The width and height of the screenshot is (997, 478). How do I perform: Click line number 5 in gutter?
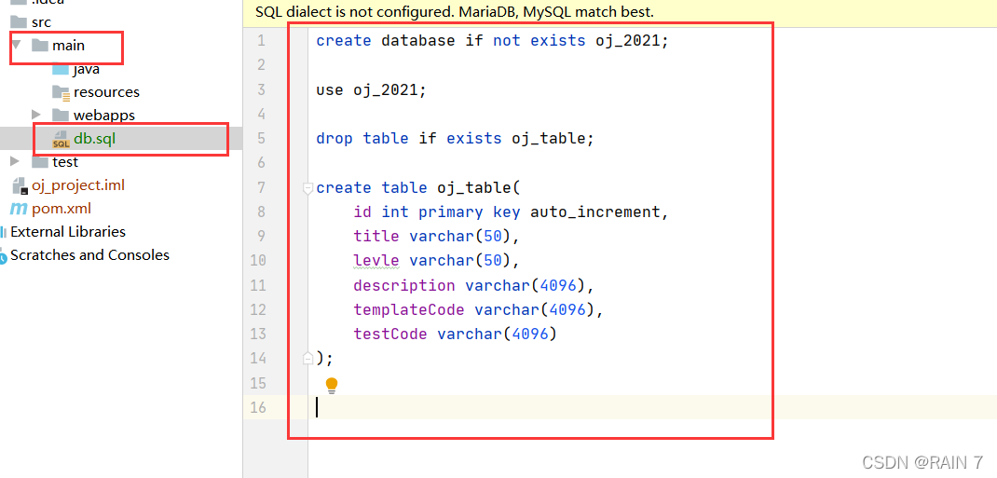click(261, 138)
